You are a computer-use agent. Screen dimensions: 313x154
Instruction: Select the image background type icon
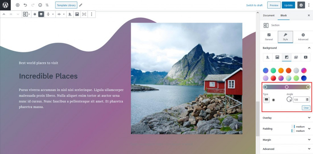277,57
